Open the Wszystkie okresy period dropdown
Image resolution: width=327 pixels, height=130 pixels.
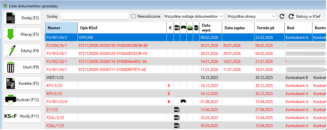point(251,16)
